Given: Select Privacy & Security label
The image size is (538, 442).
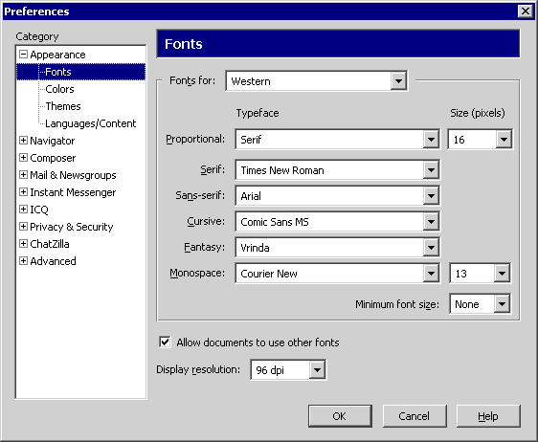Looking at the screenshot, I should [72, 227].
